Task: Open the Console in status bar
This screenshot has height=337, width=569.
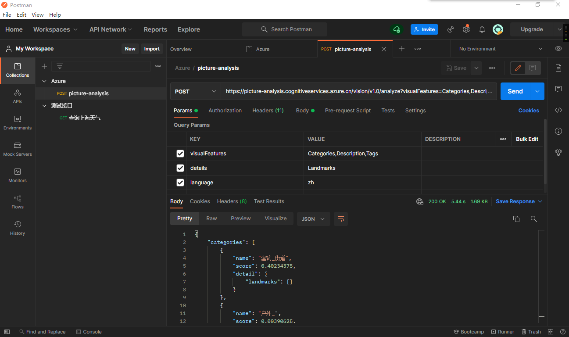Action: (89, 332)
